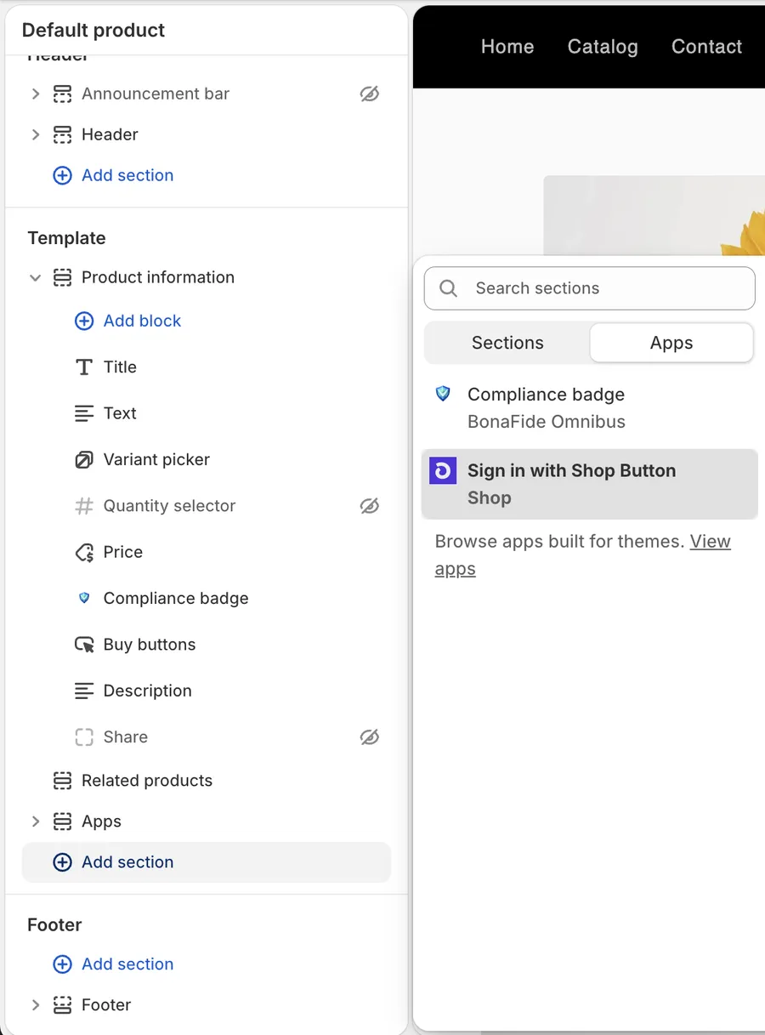Unhide the Share block with eye icon
Image resolution: width=765 pixels, height=1035 pixels.
click(369, 737)
